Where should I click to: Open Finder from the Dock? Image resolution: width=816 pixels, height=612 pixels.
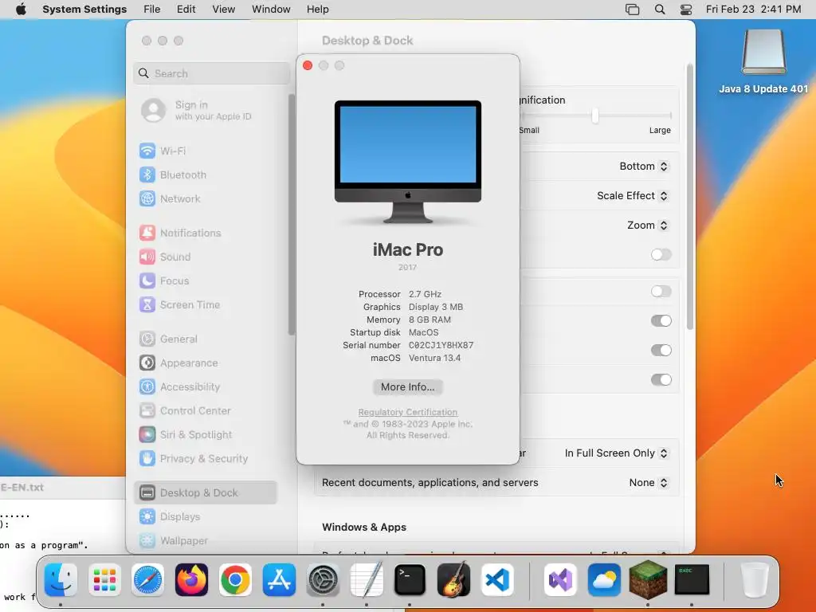(61, 580)
